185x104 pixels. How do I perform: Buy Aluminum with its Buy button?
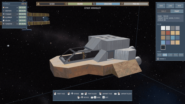(23, 17)
